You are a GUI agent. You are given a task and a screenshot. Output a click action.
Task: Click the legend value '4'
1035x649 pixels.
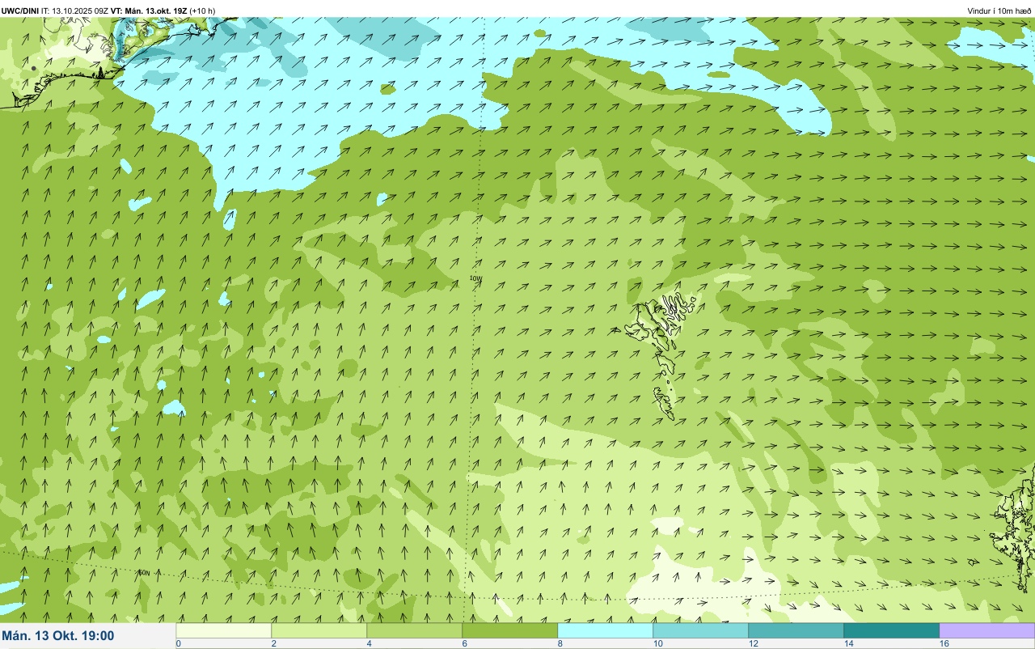click(x=369, y=643)
